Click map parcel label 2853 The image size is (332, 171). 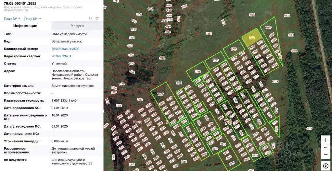tap(140, 100)
